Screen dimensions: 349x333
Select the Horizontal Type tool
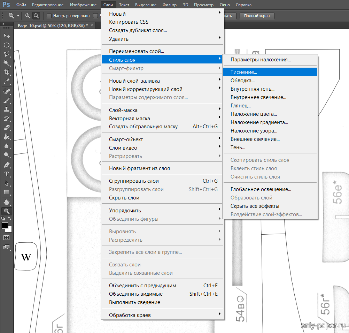click(6, 174)
